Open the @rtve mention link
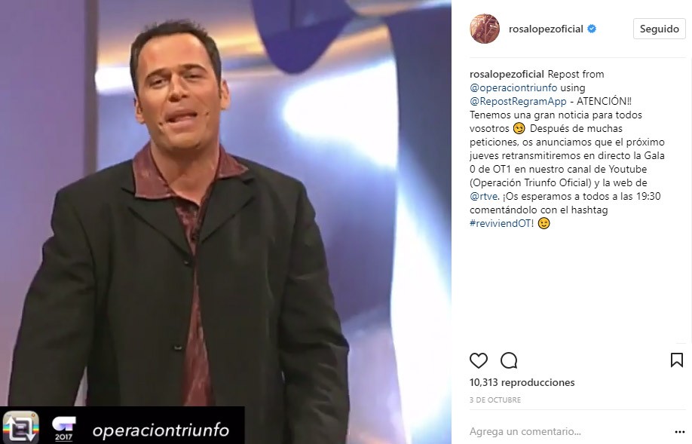Screen dimensions: 692x444 484,196
